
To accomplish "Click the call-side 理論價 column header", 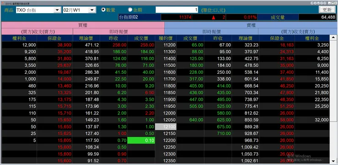I will coord(86,38).
